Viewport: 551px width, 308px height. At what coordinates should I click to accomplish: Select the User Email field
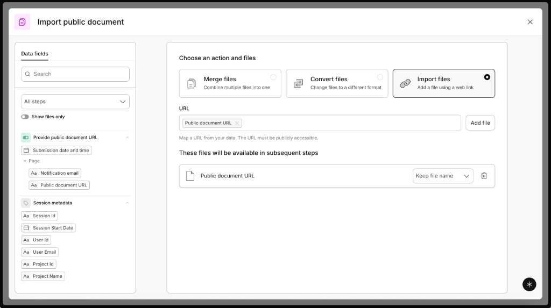coord(40,252)
